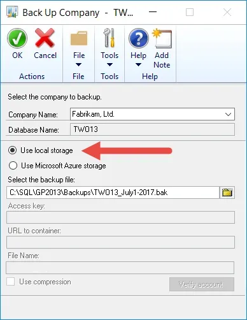Open the File folder icon

pyautogui.click(x=79, y=38)
